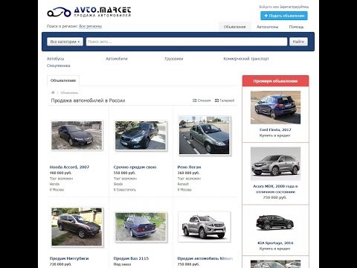This screenshot has height=268, width=357.
Task: Open Все категории dropdown
Action: pyautogui.click(x=65, y=42)
